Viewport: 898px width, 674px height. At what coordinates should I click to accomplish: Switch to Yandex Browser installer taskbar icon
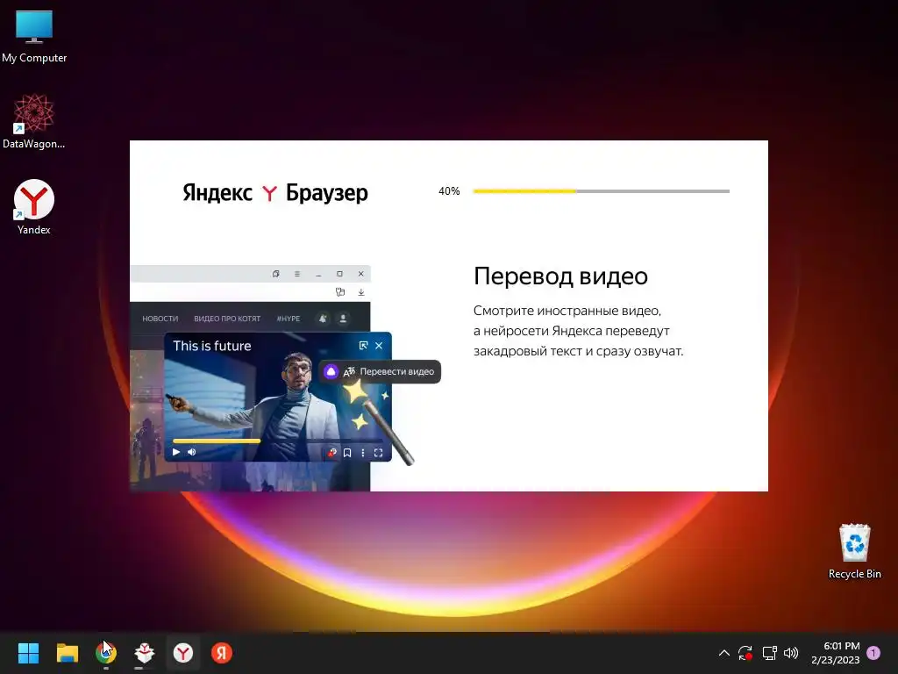183,653
